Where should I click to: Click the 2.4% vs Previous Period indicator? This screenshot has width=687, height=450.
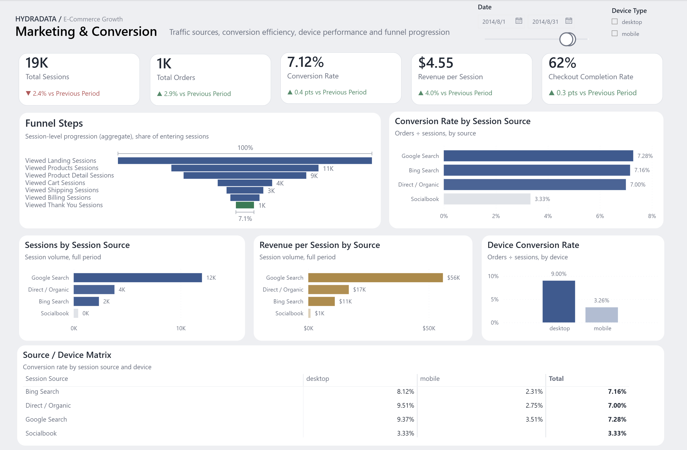coord(63,93)
